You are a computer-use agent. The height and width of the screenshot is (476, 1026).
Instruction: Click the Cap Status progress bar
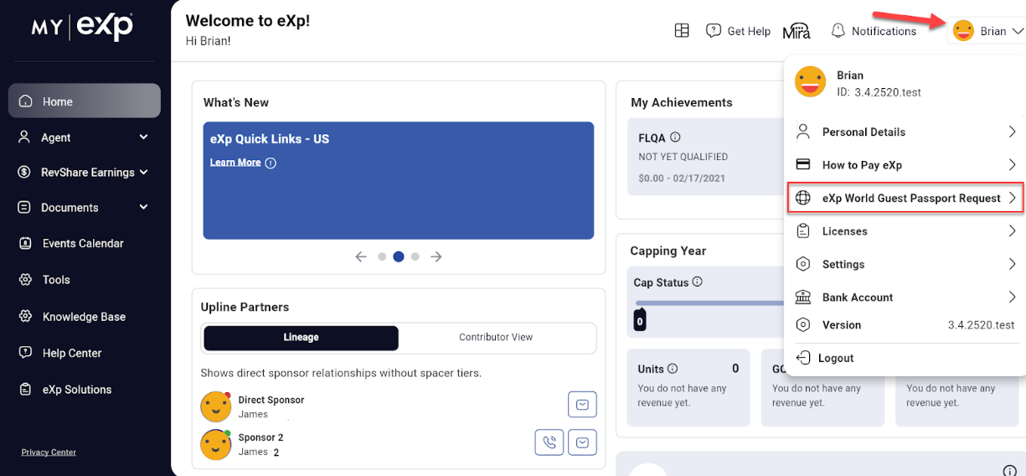[708, 303]
